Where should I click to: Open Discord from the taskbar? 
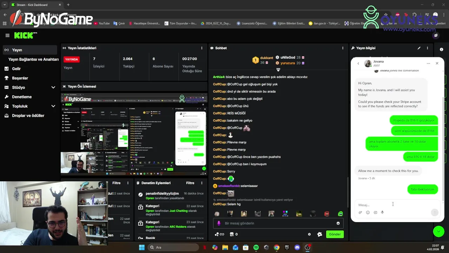pos(297,247)
